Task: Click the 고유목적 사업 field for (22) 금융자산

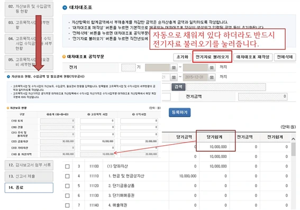Action: 97,142
